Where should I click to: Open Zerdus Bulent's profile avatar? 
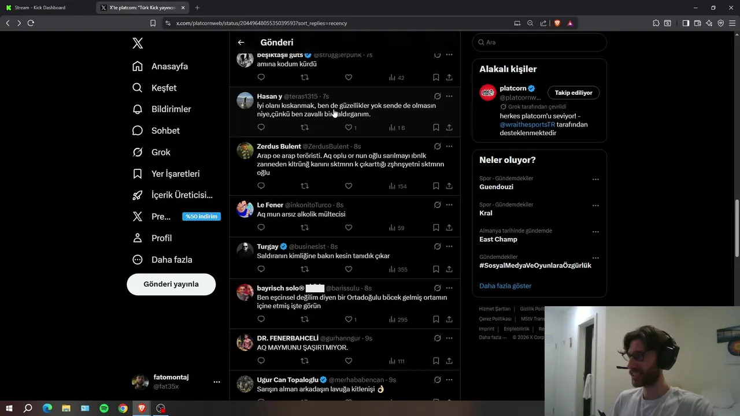[245, 151]
